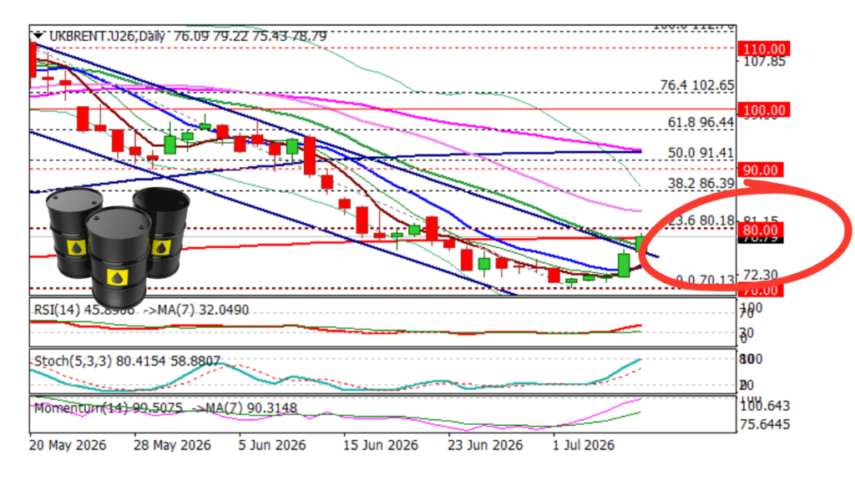Click the 76.4 102.65 Fibonacci level label
The width and height of the screenshot is (855, 481).
coord(697,85)
